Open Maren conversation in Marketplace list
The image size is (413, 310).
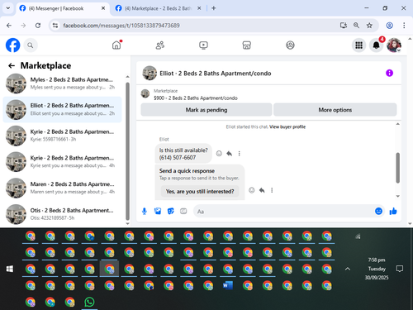[x=62, y=188]
